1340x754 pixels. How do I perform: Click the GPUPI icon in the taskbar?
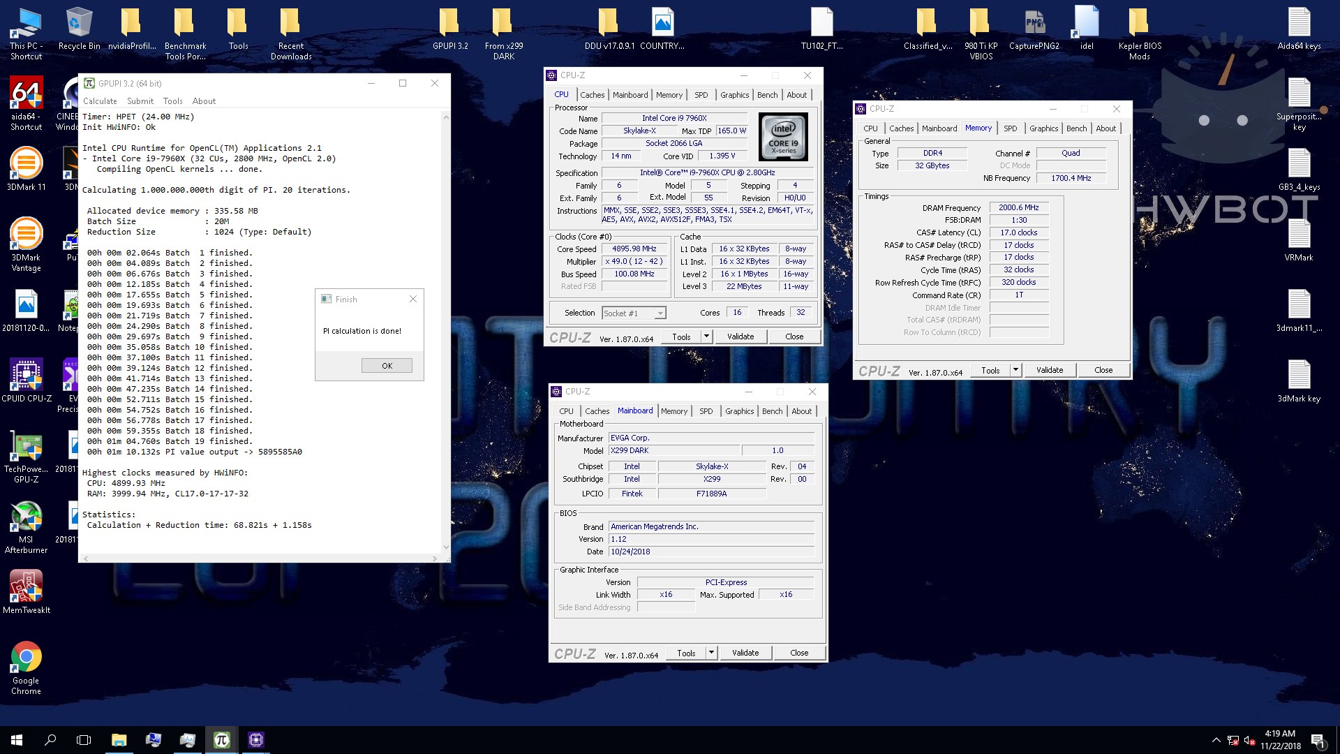[x=222, y=740]
